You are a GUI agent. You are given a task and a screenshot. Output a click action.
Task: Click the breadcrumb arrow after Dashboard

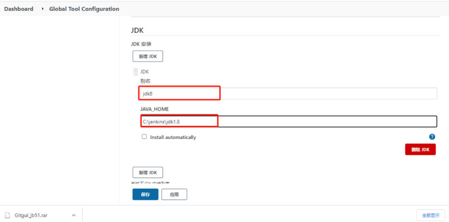click(42, 9)
